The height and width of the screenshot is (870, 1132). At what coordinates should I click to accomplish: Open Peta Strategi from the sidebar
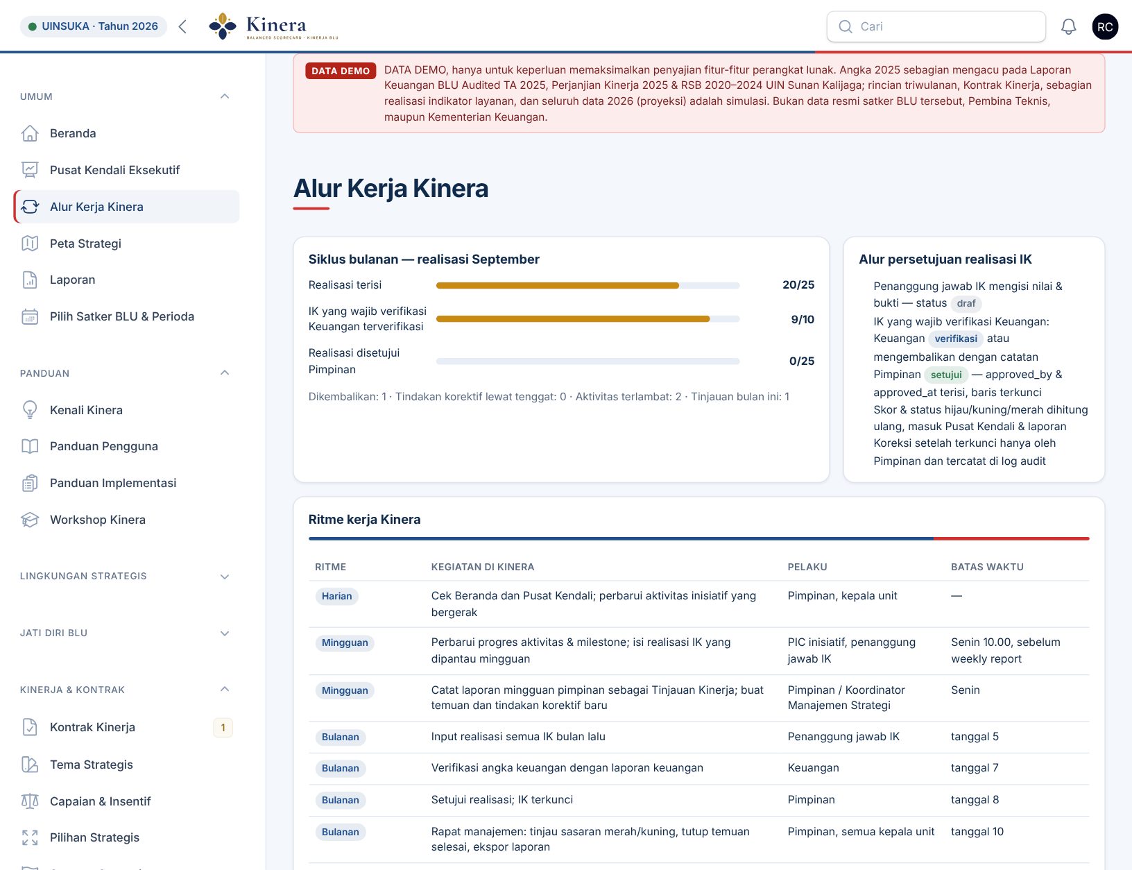(126, 244)
